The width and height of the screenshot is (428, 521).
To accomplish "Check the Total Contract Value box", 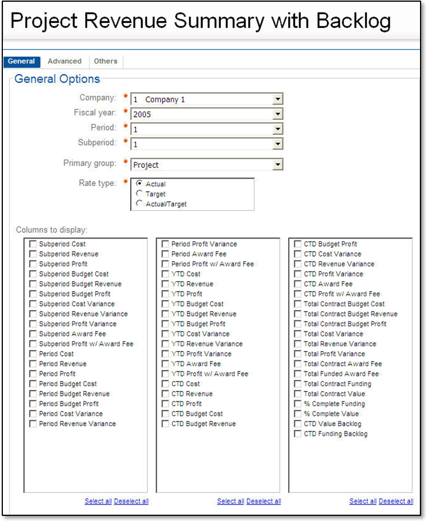I will (298, 394).
